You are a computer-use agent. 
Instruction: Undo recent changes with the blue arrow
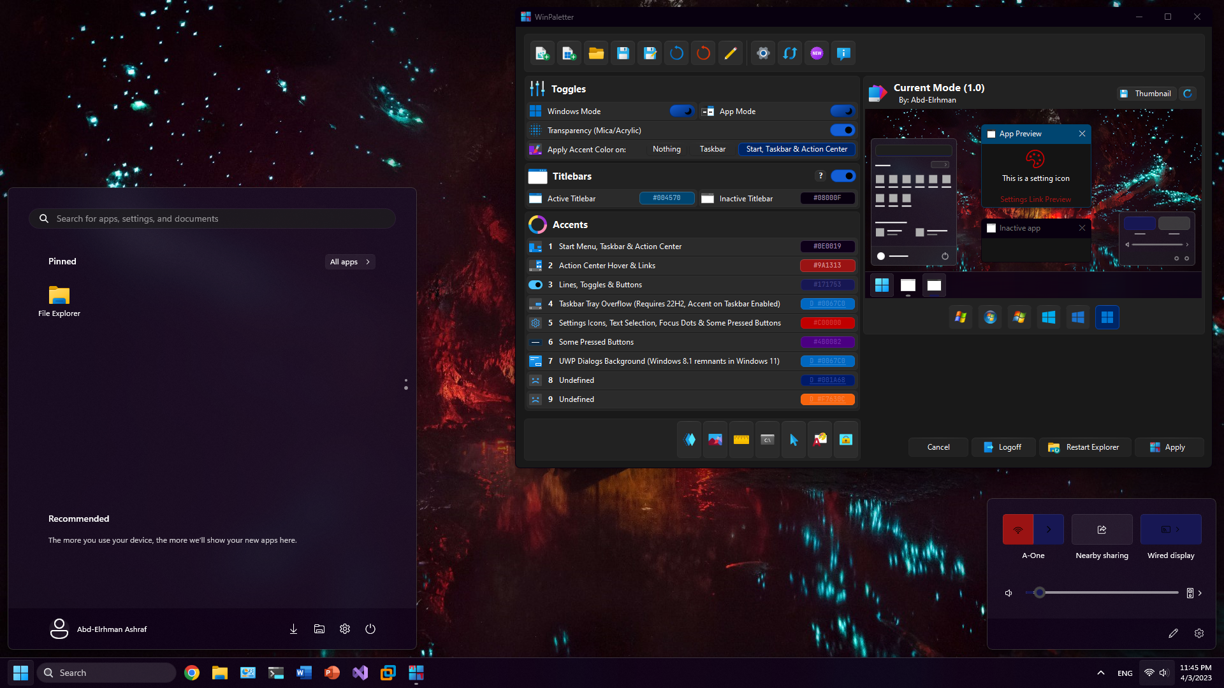(676, 53)
